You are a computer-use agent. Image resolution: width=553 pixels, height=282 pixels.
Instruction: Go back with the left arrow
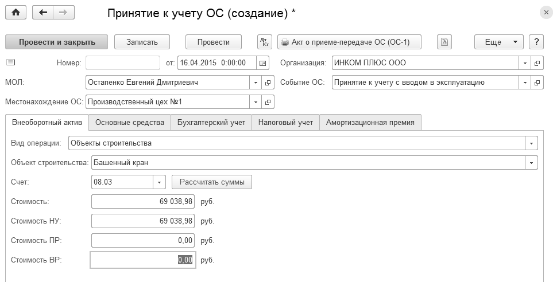pyautogui.click(x=43, y=13)
